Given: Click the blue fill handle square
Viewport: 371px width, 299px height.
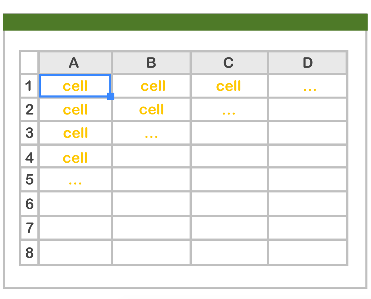Looking at the screenshot, I should (x=111, y=96).
